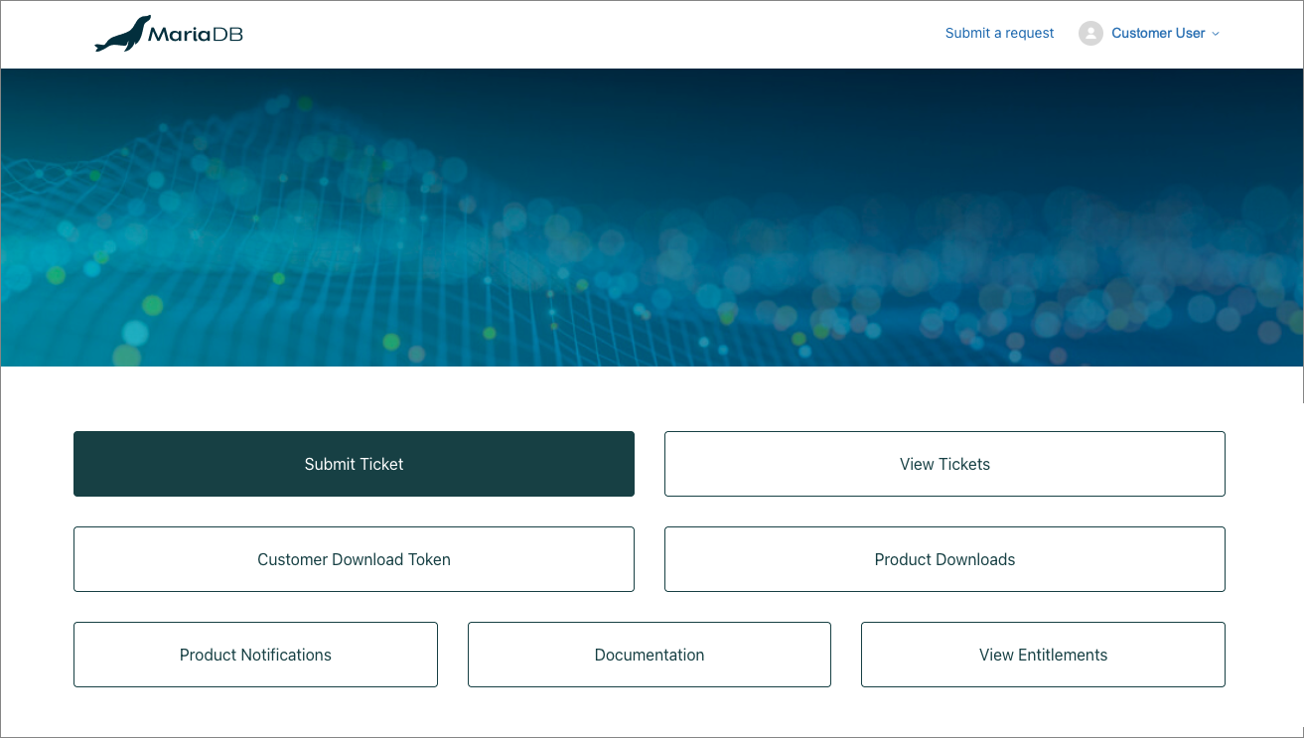Image resolution: width=1304 pixels, height=738 pixels.
Task: Open the Documentation button
Action: (x=649, y=655)
